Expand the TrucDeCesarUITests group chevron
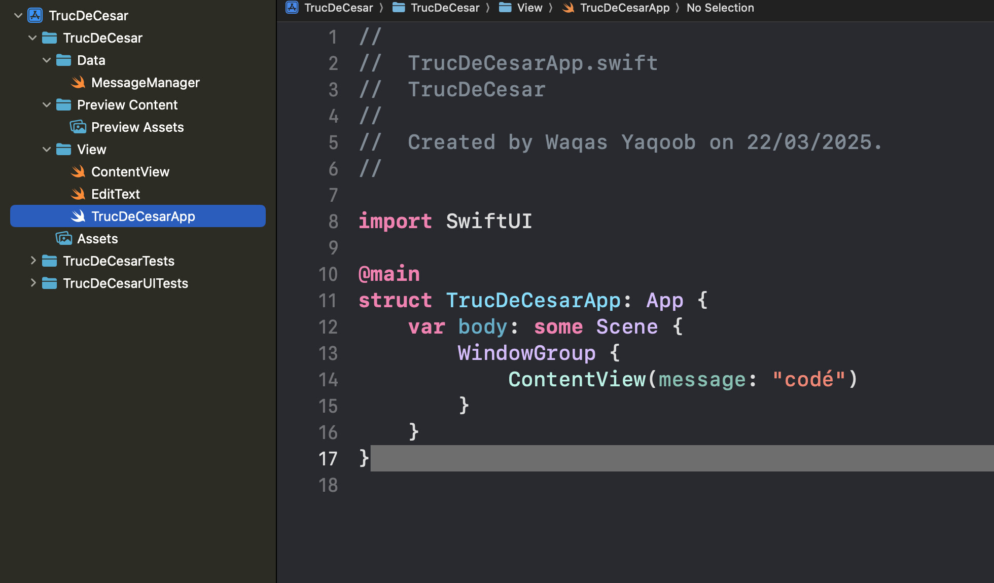994x583 pixels. (33, 283)
